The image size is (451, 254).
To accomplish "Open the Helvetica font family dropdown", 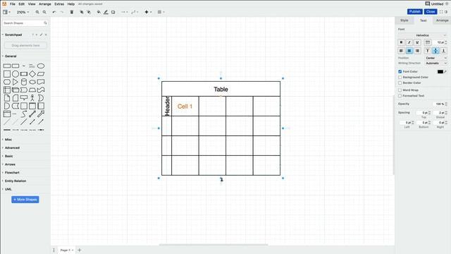I will [423, 35].
